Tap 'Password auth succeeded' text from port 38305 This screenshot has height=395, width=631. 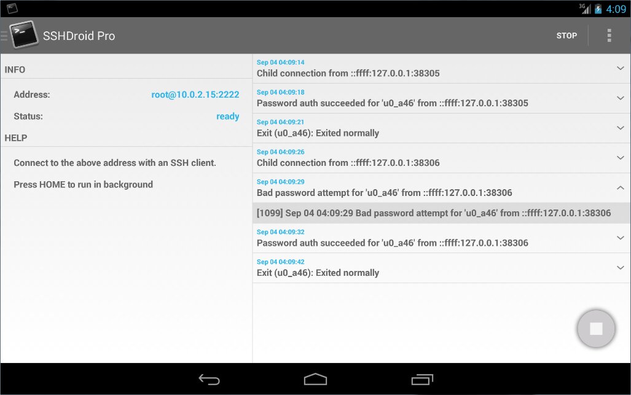tap(393, 103)
